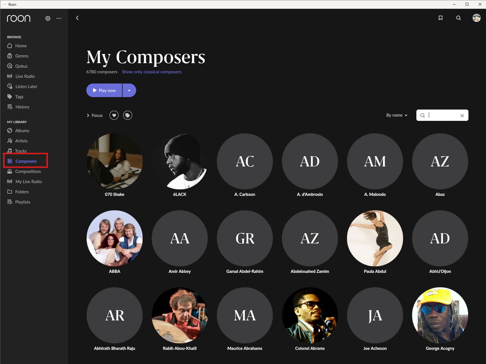This screenshot has width=486, height=364.
Task: Open Playlists in sidebar
Action: click(19, 202)
